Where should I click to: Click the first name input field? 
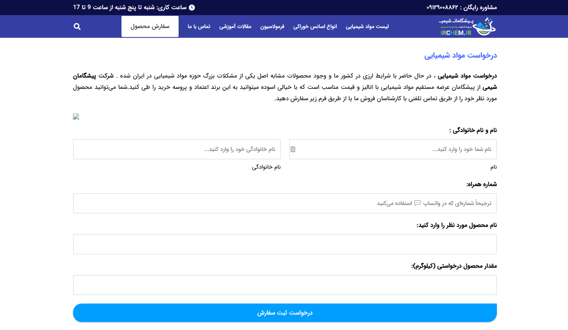point(392,149)
